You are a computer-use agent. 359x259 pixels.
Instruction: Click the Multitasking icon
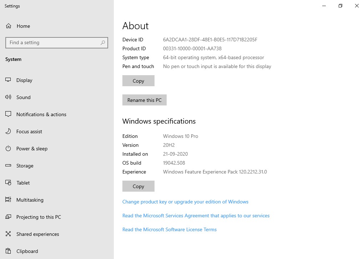pos(8,200)
